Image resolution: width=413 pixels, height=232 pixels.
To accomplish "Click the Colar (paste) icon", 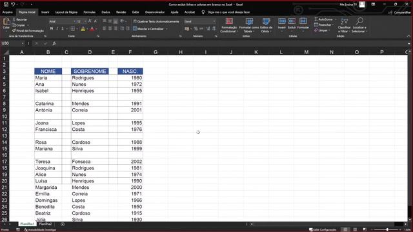I will [6, 21].
